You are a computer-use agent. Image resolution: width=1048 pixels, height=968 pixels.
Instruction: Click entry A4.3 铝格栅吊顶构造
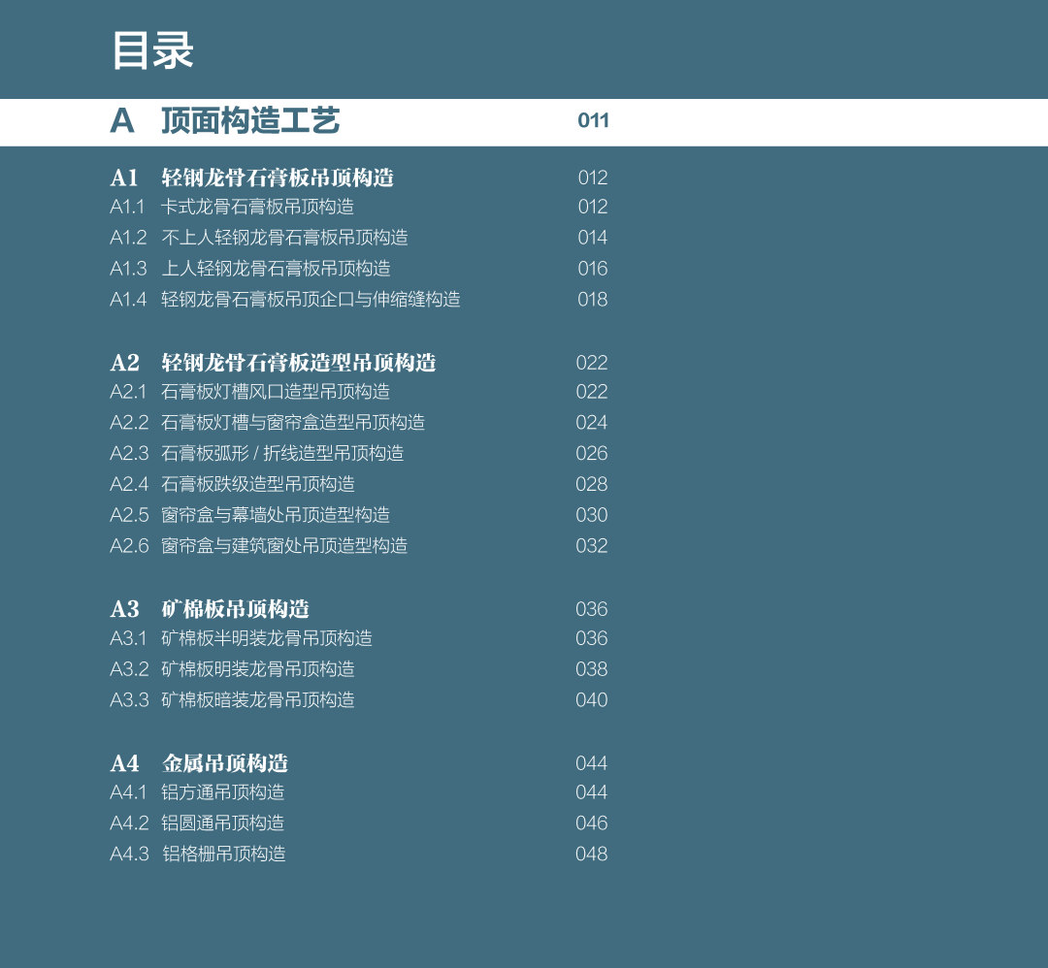(x=198, y=854)
